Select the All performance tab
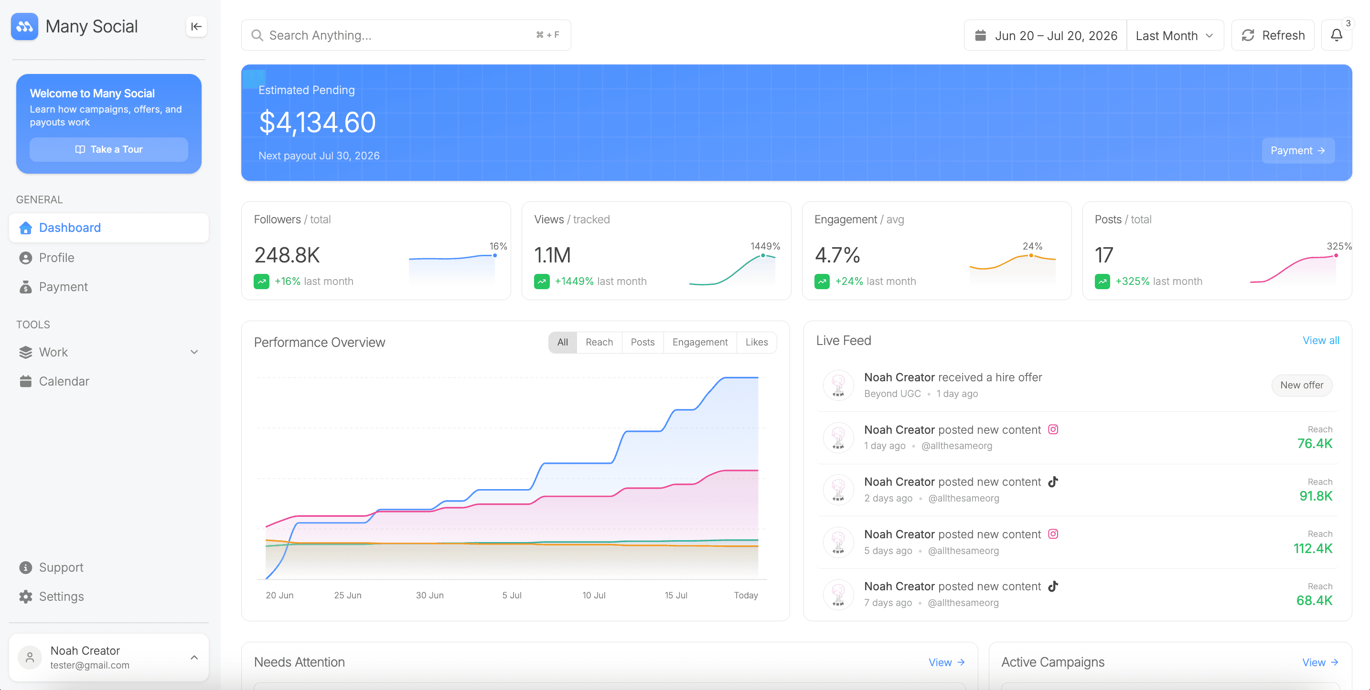 point(563,343)
